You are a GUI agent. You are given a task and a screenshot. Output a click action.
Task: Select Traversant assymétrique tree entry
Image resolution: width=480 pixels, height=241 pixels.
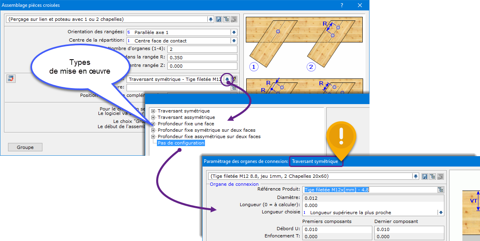(186, 117)
